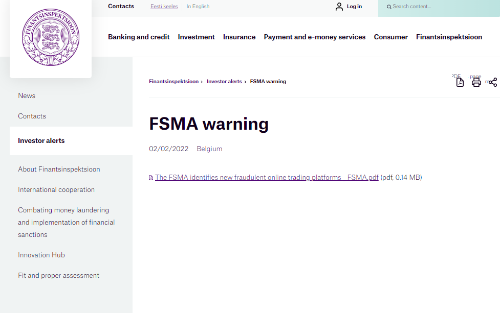Select Innovation Hub in the sidebar
Viewport: 500px width, 313px height.
(x=41, y=255)
